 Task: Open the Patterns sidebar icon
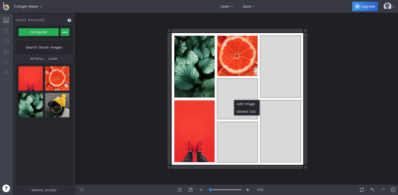coord(6,52)
